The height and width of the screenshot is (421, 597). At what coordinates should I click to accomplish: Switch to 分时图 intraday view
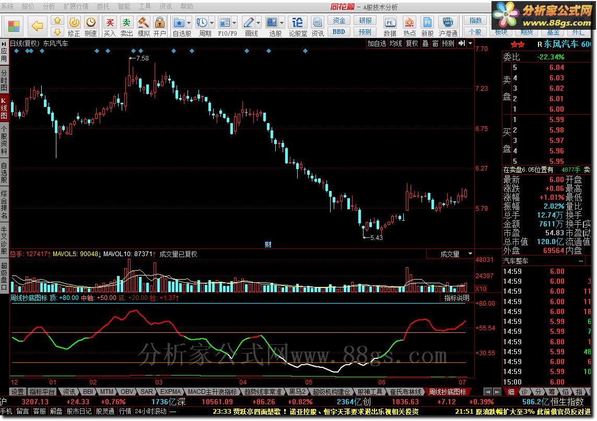[x=4, y=80]
